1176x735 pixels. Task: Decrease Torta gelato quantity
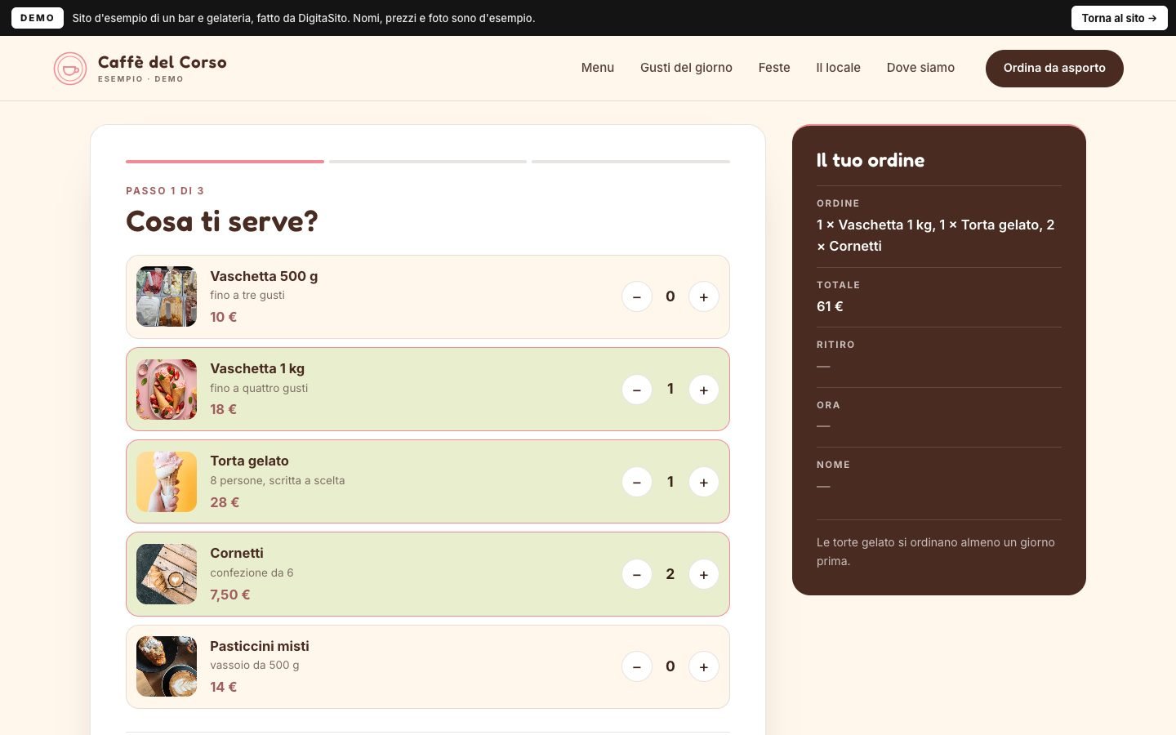pos(637,482)
